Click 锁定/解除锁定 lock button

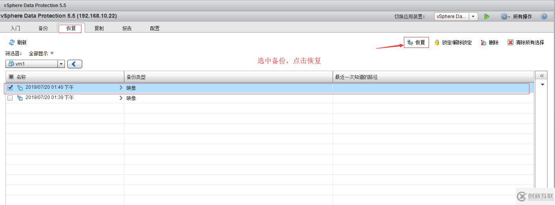[x=453, y=42]
